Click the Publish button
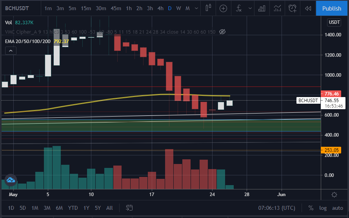349x218 pixels. (x=332, y=8)
